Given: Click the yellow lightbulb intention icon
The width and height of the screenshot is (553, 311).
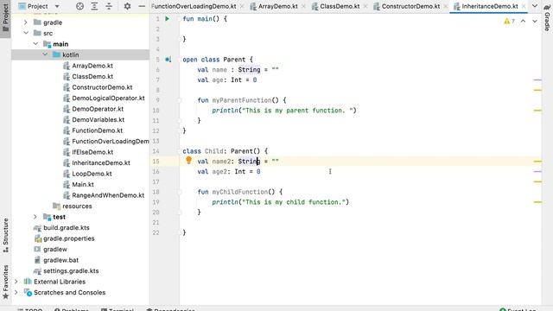Looking at the screenshot, I should pyautogui.click(x=188, y=161).
